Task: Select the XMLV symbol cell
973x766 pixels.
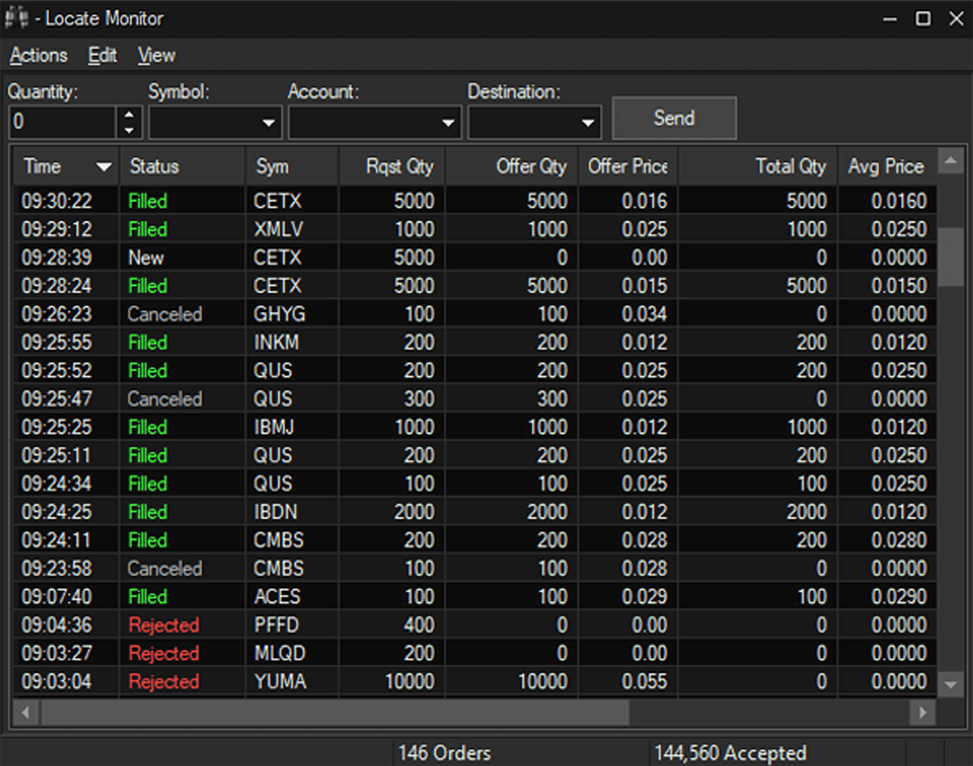Action: [x=292, y=229]
